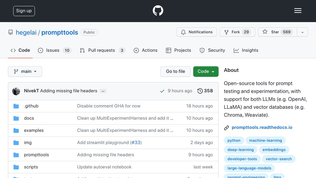The width and height of the screenshot is (316, 178).
Task: Open the Security tab
Action: [212, 50]
